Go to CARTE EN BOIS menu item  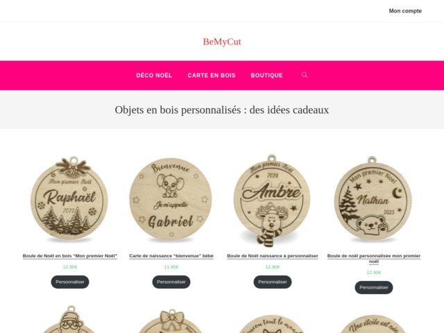[x=212, y=76]
